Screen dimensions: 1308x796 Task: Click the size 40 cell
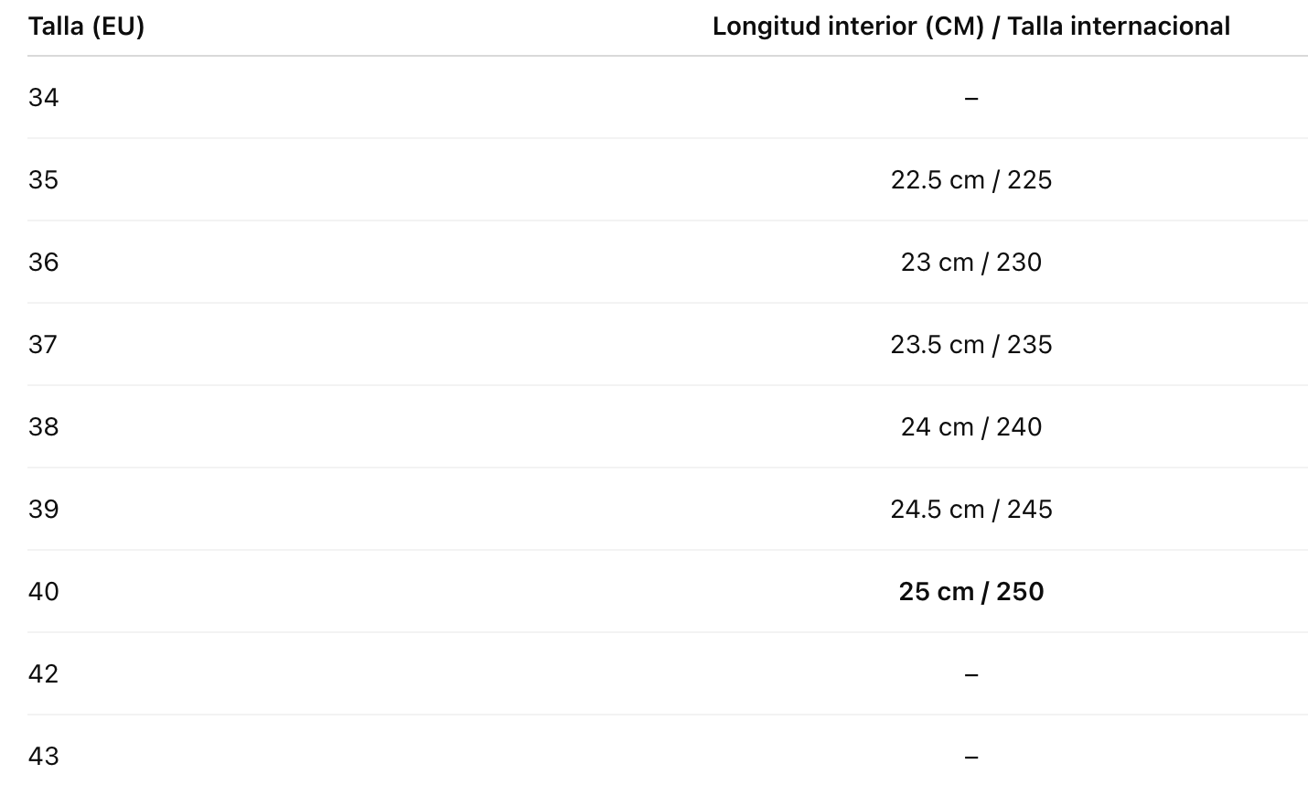coord(43,592)
